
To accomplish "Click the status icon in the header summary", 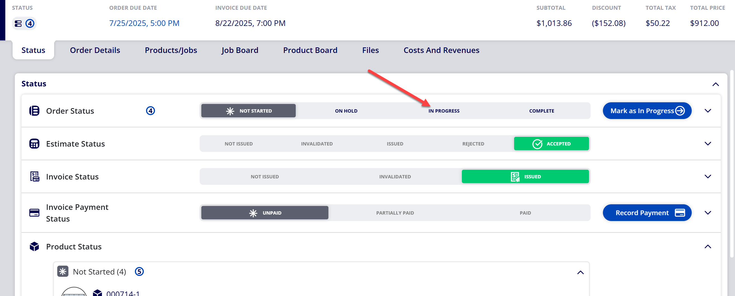I will [18, 23].
